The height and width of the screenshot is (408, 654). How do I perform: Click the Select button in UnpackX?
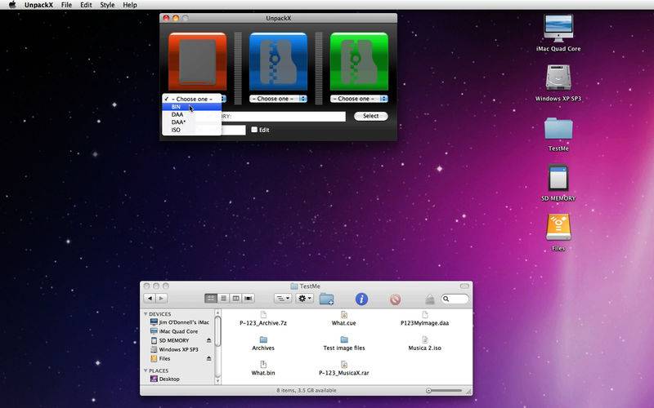point(371,116)
